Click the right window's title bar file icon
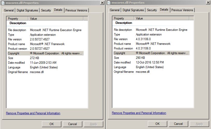The image size is (211, 129). (109, 3)
